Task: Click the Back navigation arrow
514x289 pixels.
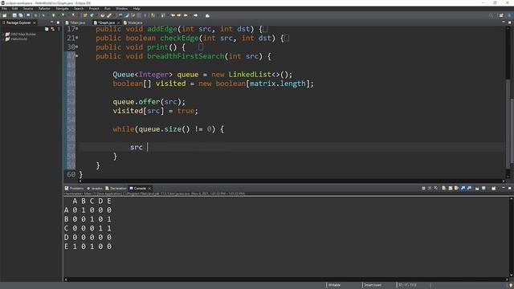Action: pyautogui.click(x=186, y=15)
